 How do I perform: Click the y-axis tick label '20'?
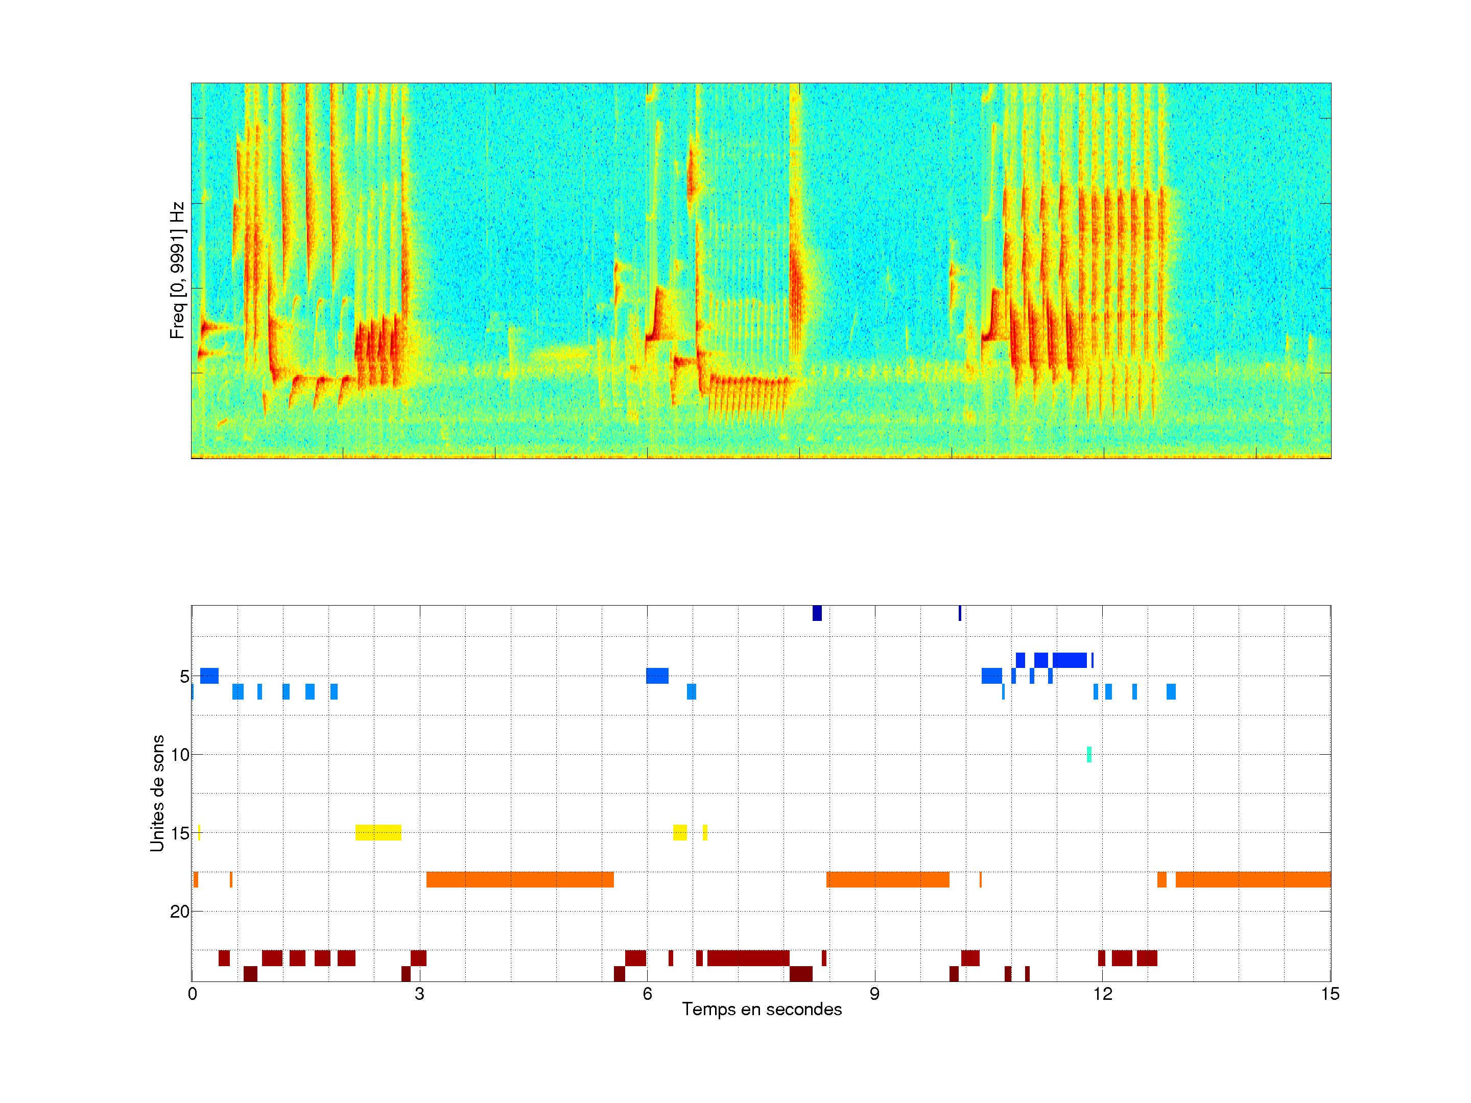(x=180, y=912)
